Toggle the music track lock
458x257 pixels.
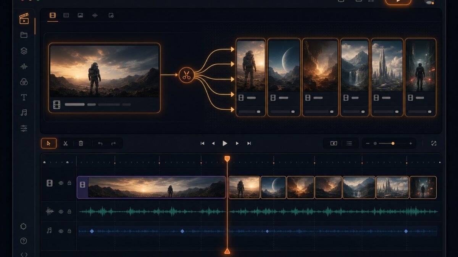click(69, 231)
